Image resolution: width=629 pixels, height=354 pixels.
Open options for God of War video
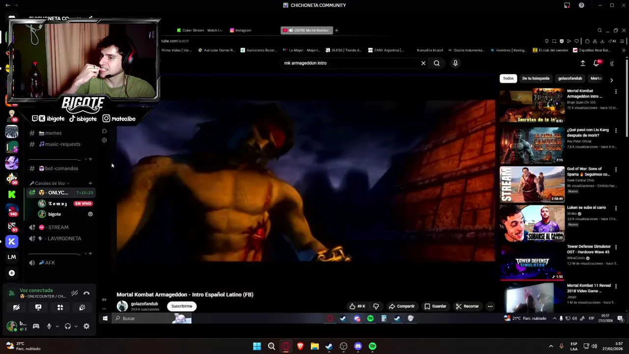click(616, 170)
